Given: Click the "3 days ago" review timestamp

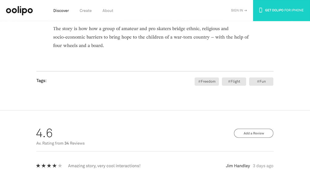Looking at the screenshot, I should tap(263, 166).
